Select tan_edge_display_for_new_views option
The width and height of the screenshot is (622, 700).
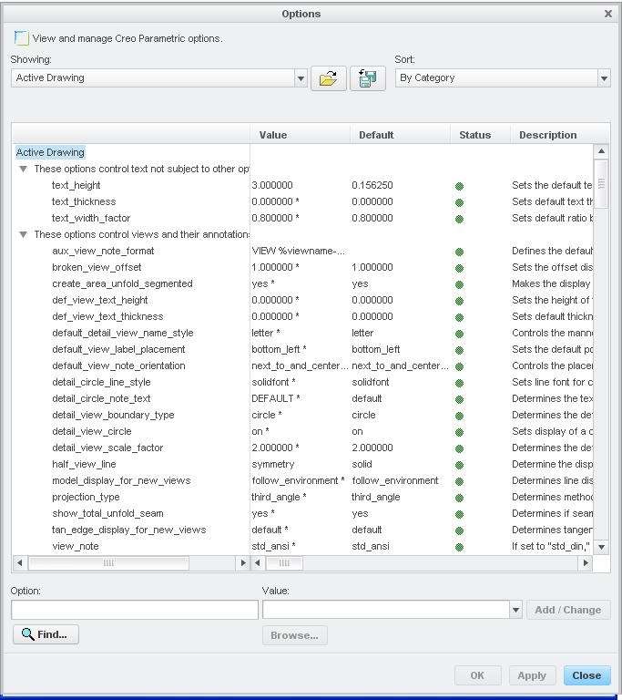(128, 530)
